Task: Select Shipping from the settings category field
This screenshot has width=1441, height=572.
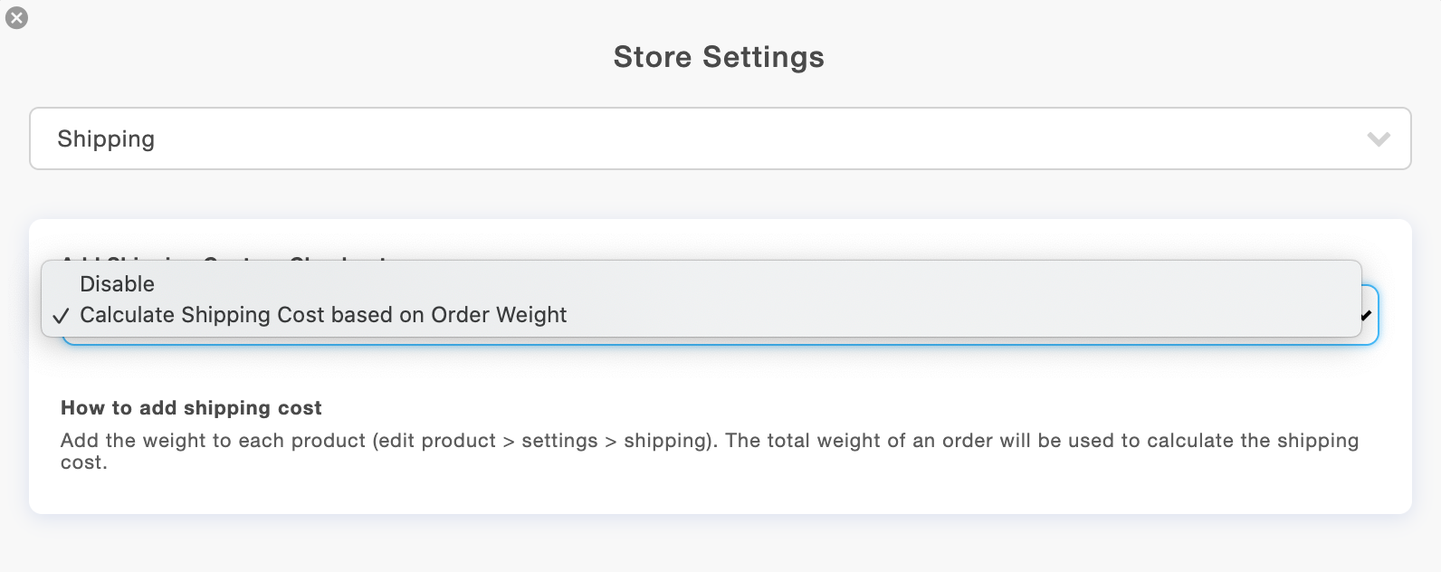Action: click(x=720, y=138)
